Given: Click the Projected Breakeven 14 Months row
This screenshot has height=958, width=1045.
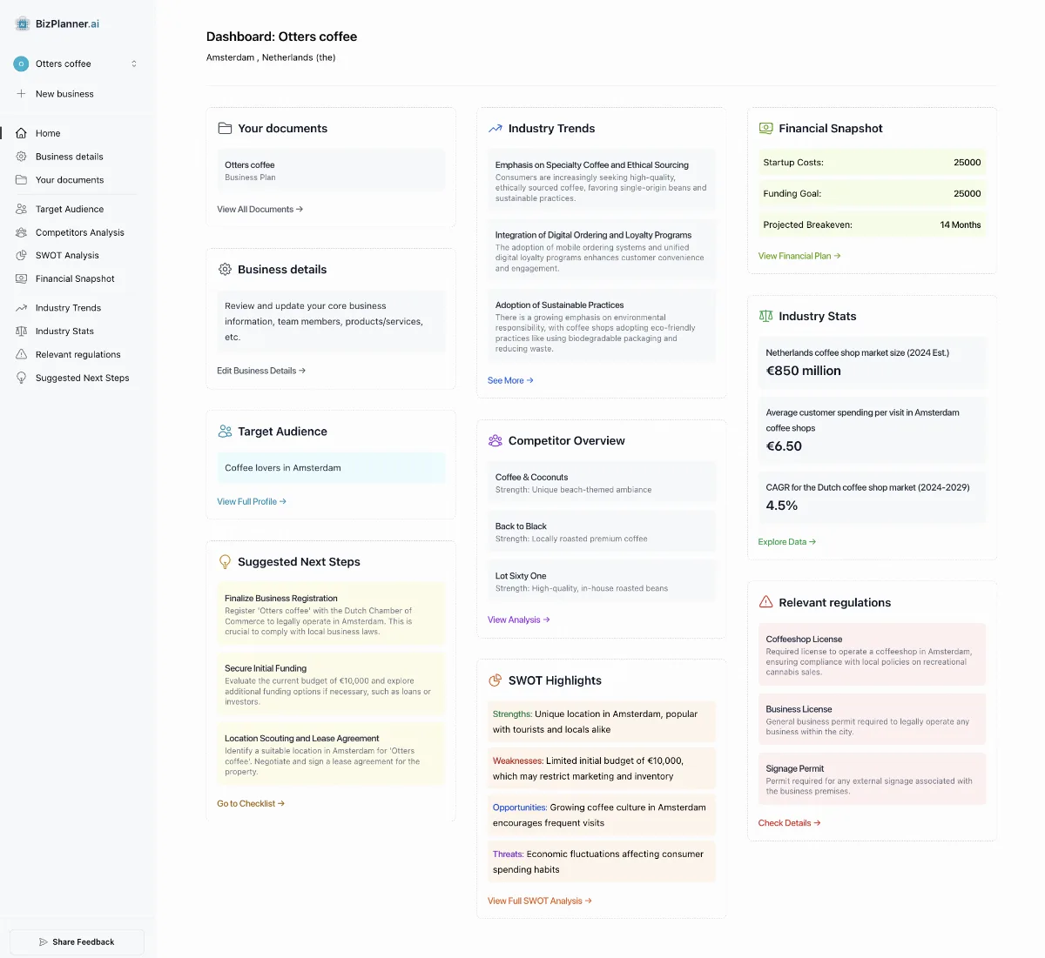Looking at the screenshot, I should click(x=872, y=224).
